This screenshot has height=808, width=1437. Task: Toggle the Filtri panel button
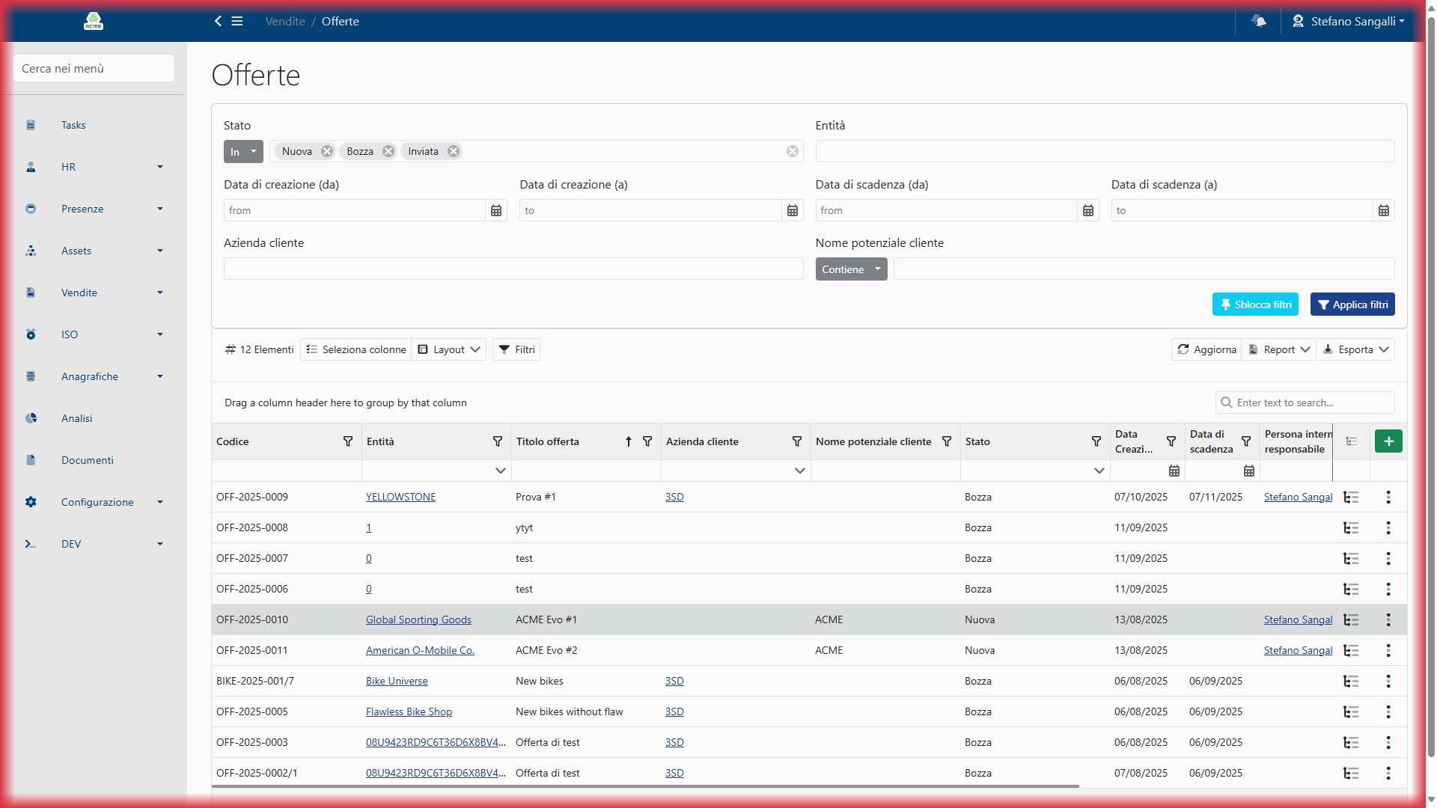516,349
